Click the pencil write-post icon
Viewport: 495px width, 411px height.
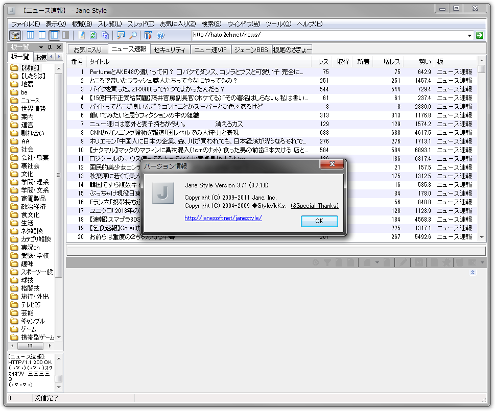click(x=82, y=35)
